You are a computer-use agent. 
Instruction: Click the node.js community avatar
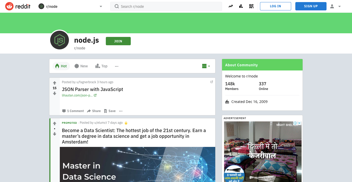tap(59, 40)
